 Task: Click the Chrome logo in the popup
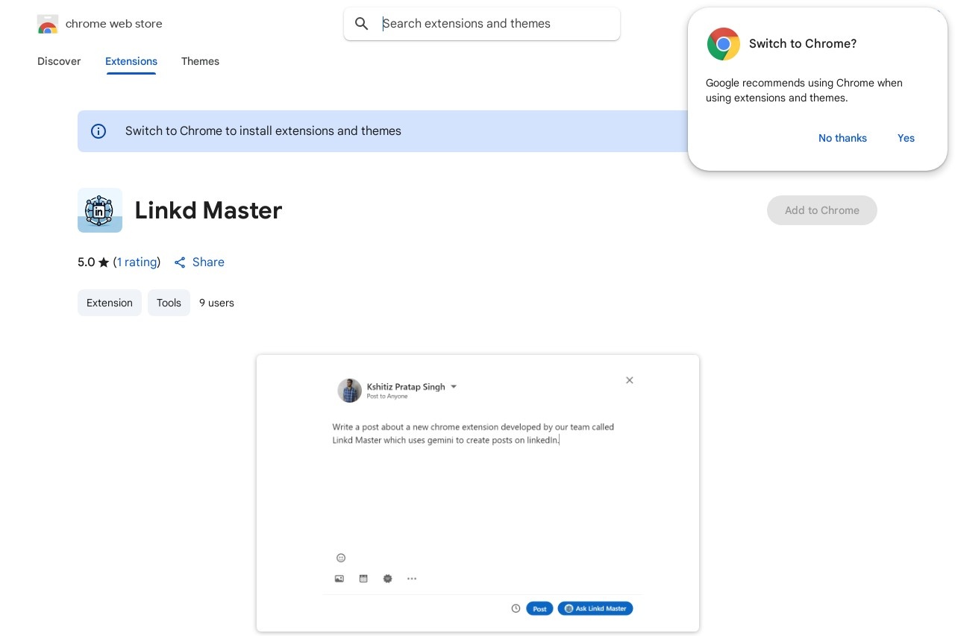pyautogui.click(x=723, y=44)
